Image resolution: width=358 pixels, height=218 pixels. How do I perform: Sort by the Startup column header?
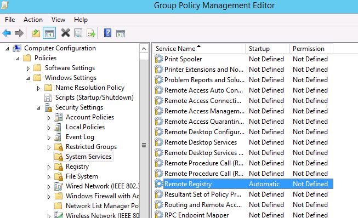(268, 49)
